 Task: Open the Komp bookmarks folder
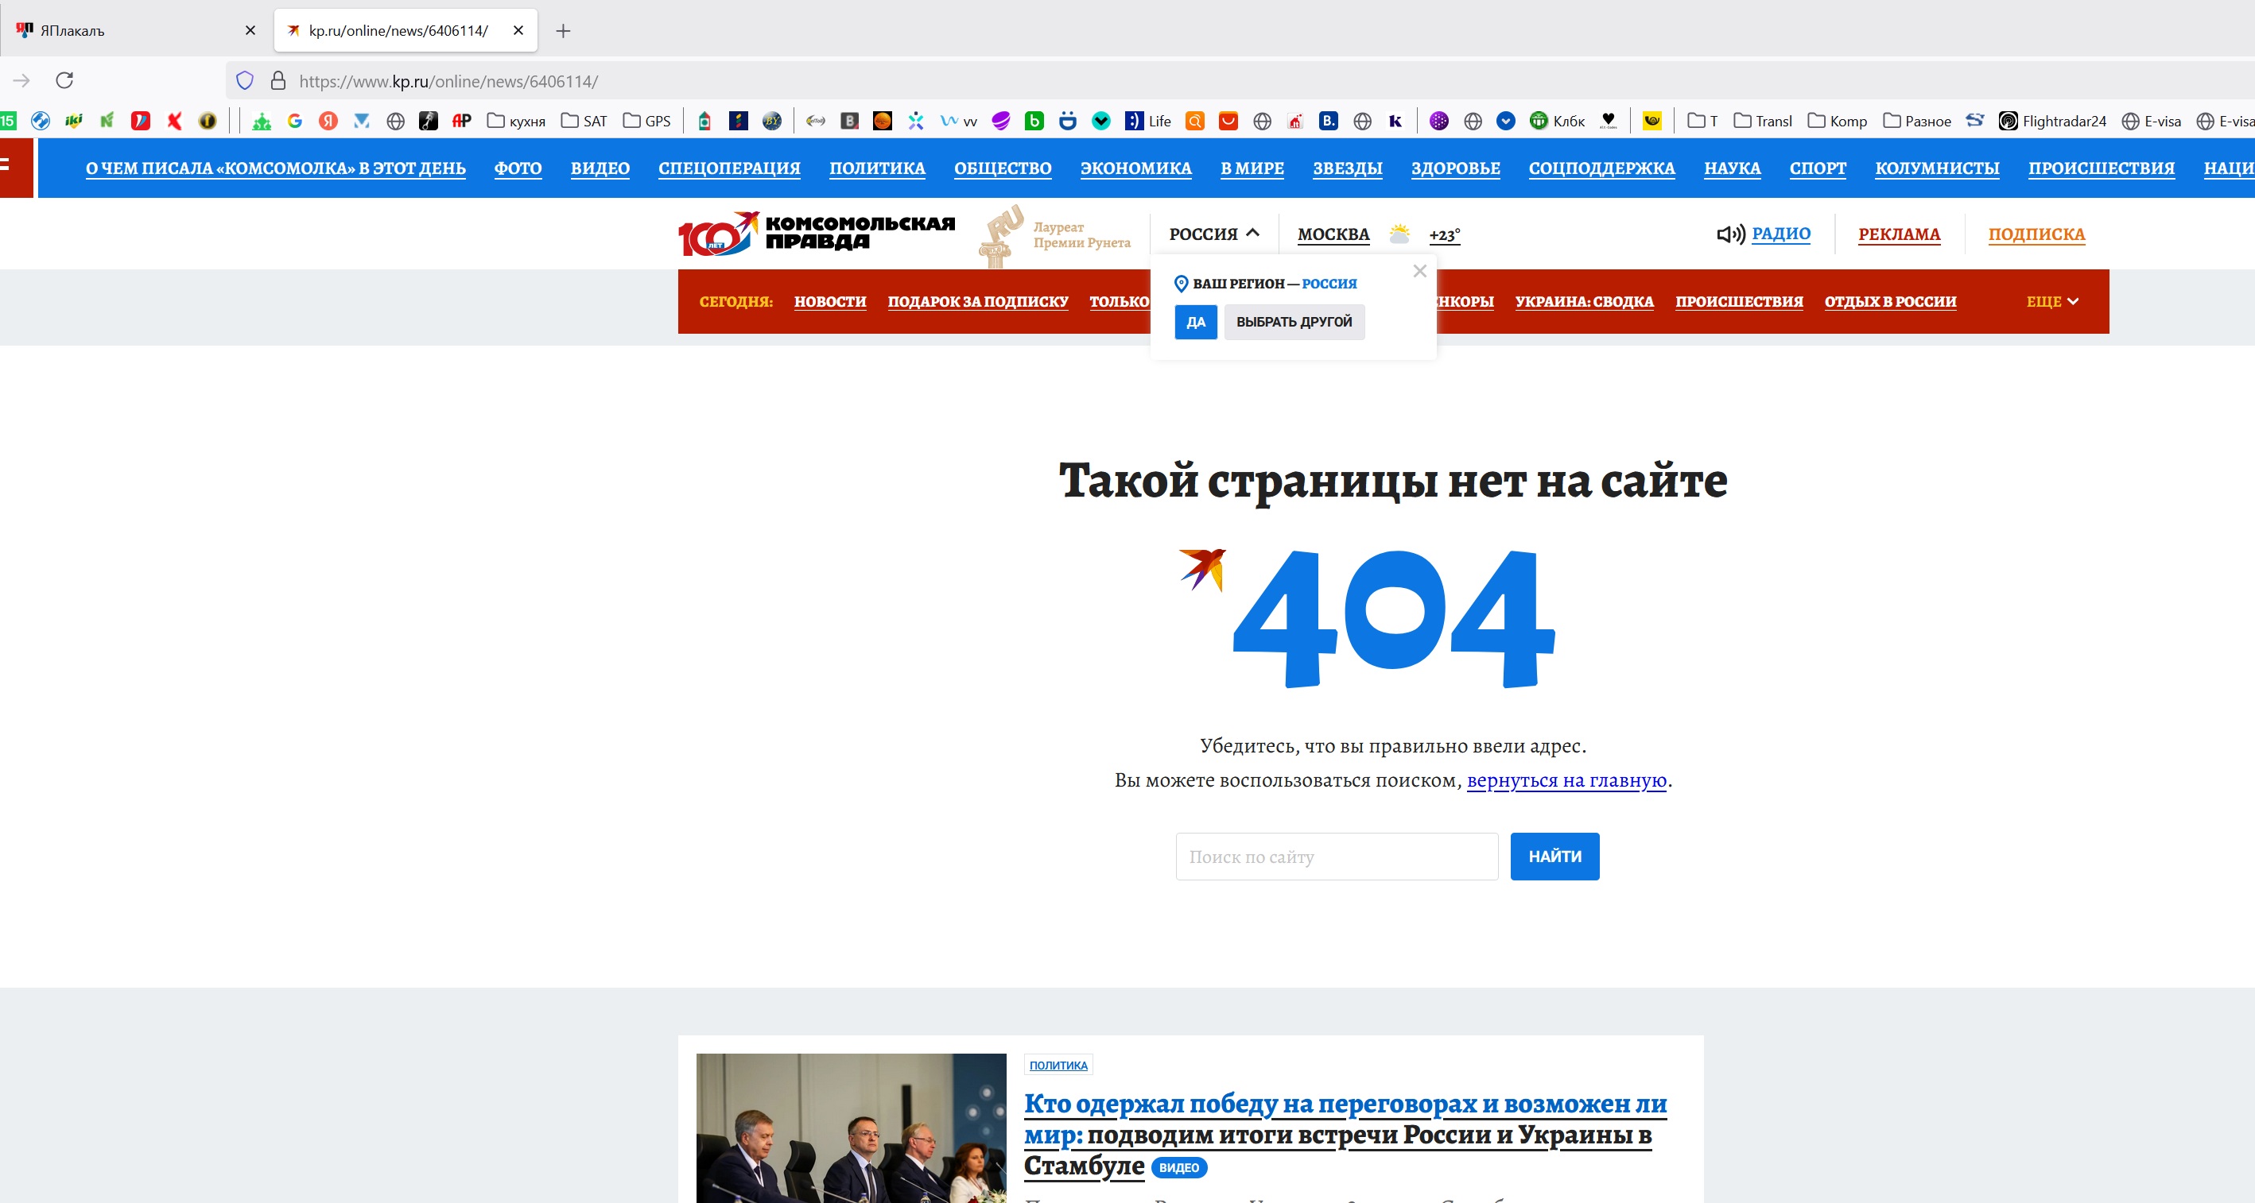(1838, 121)
